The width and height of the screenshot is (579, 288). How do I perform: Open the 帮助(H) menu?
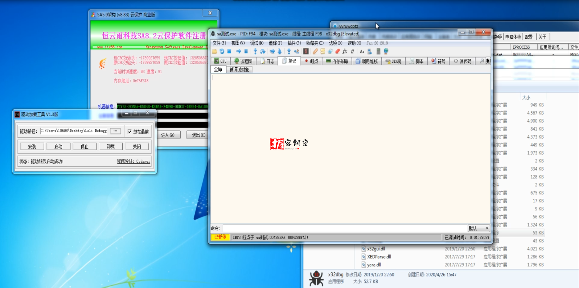354,43
